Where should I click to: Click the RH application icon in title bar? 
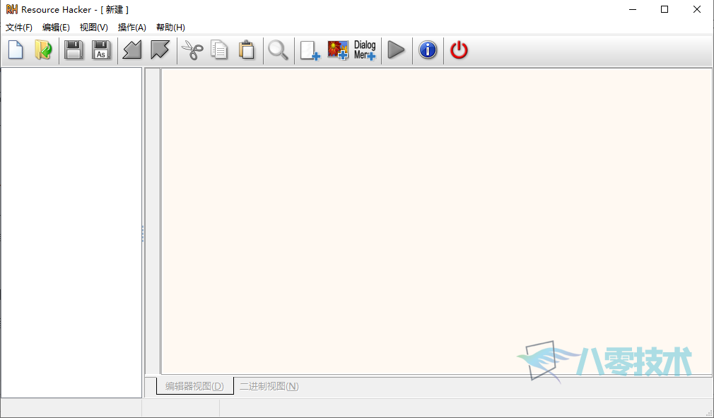coord(12,9)
